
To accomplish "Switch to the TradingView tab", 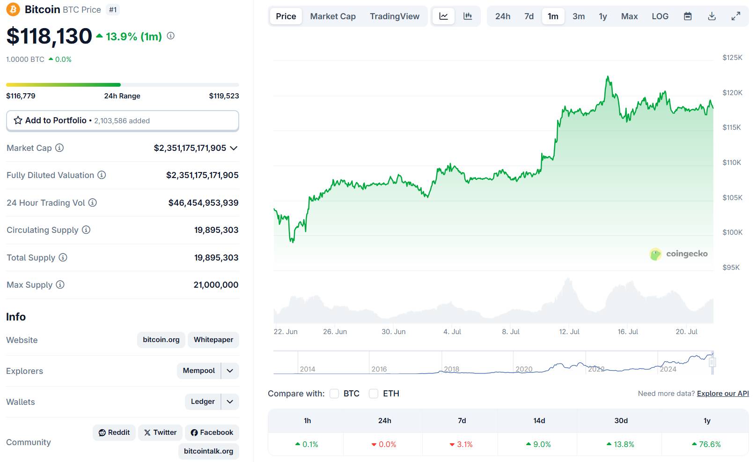I will click(395, 16).
